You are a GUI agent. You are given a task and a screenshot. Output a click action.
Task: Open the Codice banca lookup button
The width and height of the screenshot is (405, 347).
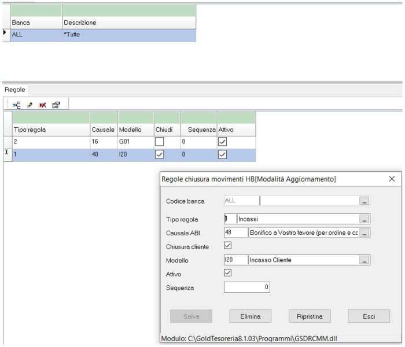coord(364,201)
